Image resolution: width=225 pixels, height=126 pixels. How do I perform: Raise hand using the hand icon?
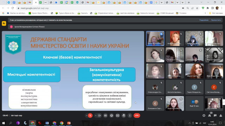coord(124,115)
